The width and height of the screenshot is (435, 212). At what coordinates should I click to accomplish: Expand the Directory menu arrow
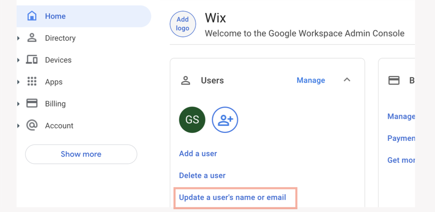[x=19, y=38]
